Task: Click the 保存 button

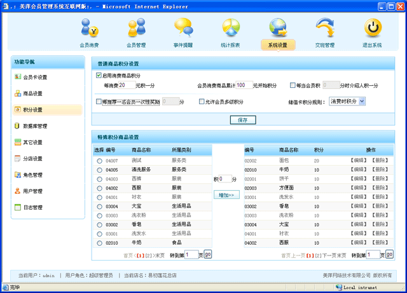Action: point(243,120)
